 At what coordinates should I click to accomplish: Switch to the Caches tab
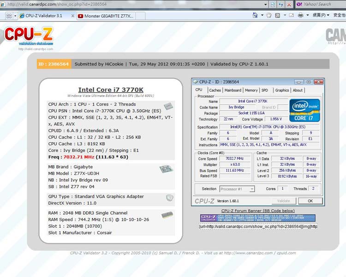tap(215, 90)
